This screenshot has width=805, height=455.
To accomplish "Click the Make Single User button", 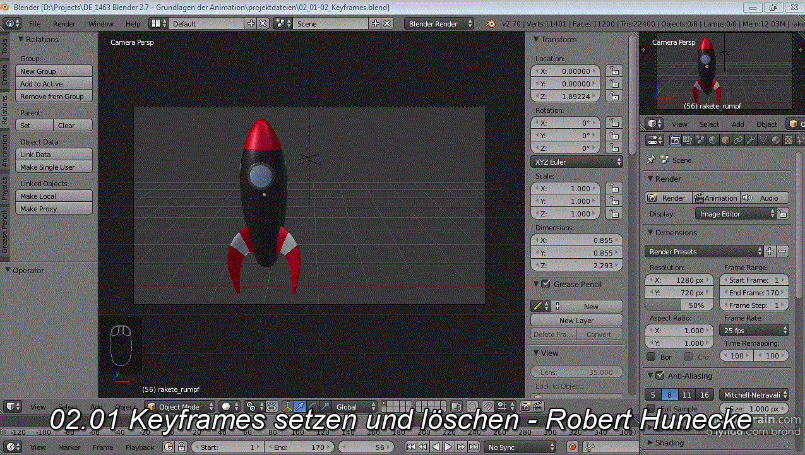I will 54,167.
